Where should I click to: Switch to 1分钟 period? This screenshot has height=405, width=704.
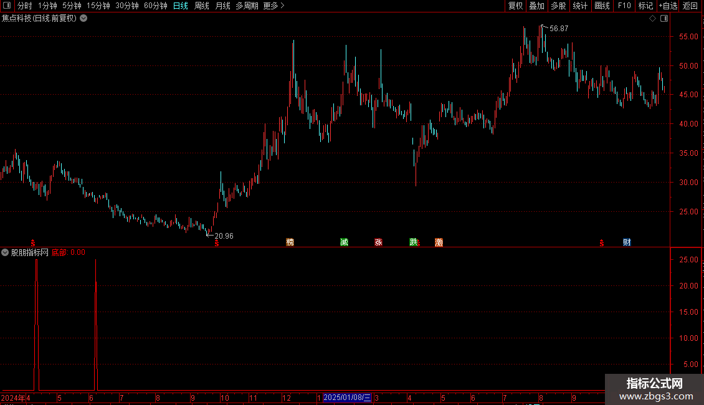[x=47, y=6]
